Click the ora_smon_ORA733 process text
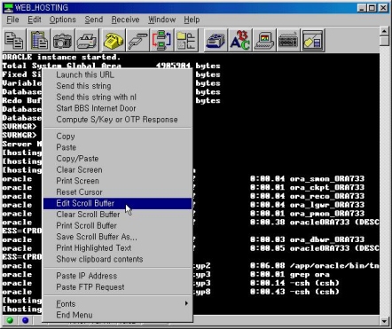 click(327, 178)
